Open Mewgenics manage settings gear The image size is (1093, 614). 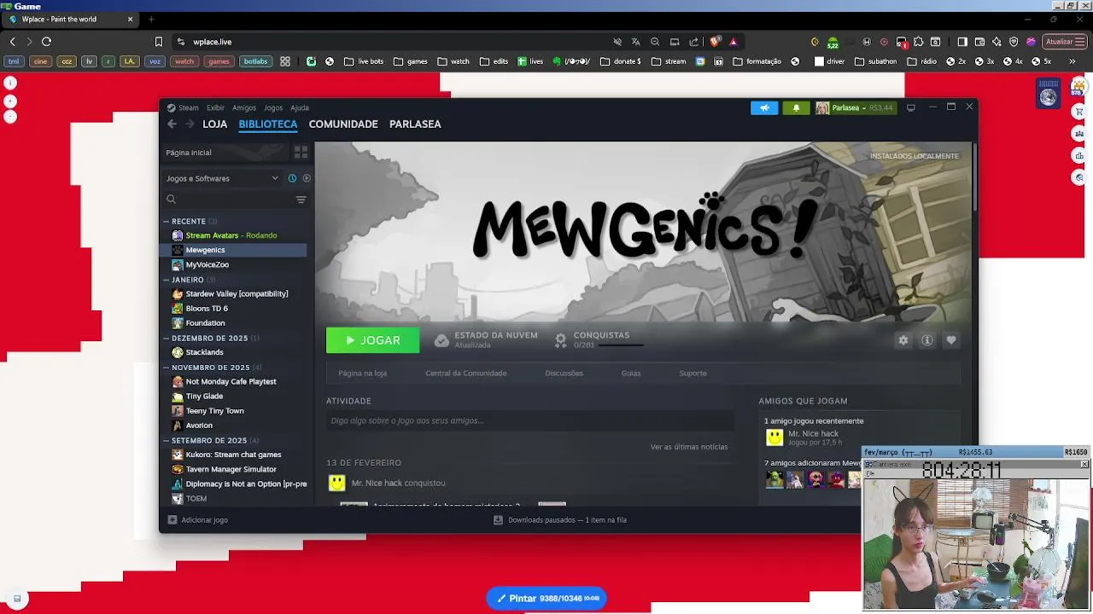point(903,340)
